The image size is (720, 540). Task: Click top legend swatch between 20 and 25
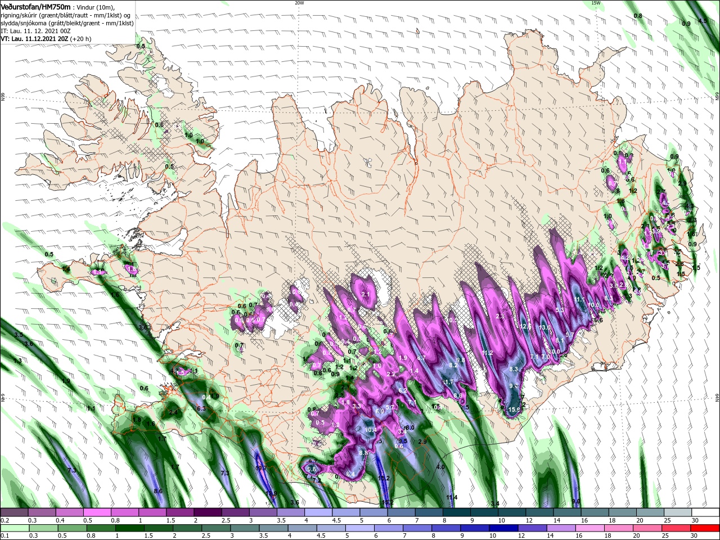pyautogui.click(x=651, y=512)
